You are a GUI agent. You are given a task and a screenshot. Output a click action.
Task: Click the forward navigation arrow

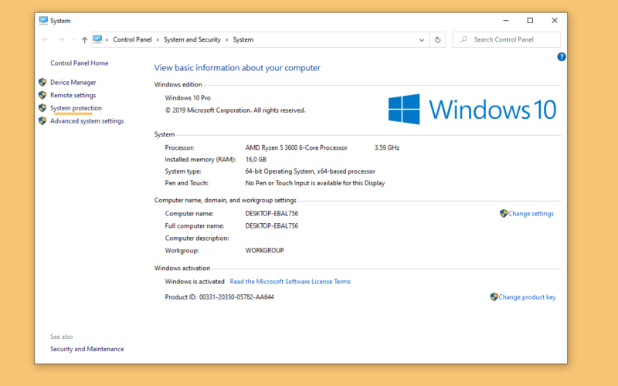[x=61, y=40]
